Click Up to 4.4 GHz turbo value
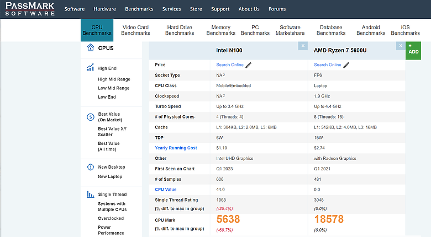The width and height of the screenshot is (431, 237). (x=328, y=106)
